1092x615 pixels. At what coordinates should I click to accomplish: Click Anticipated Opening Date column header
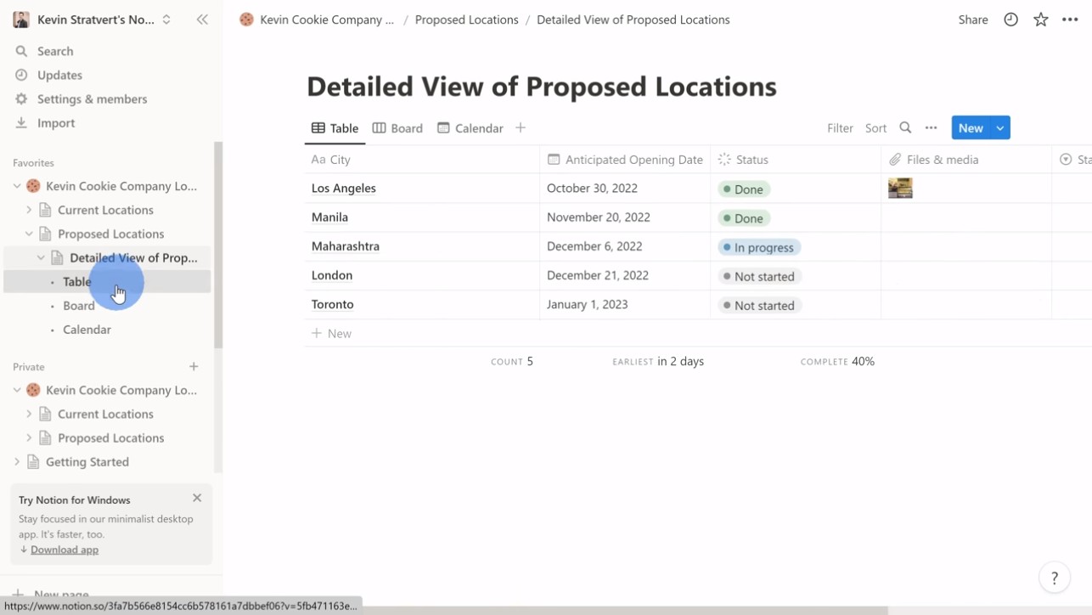click(x=625, y=160)
